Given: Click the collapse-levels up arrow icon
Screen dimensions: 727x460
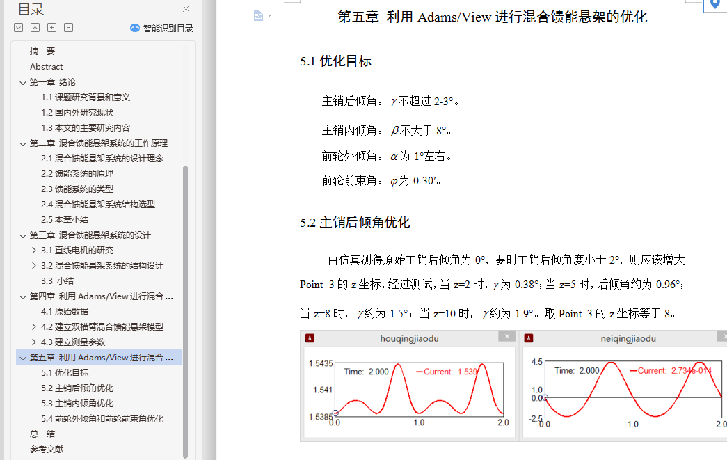Looking at the screenshot, I should click(x=35, y=28).
